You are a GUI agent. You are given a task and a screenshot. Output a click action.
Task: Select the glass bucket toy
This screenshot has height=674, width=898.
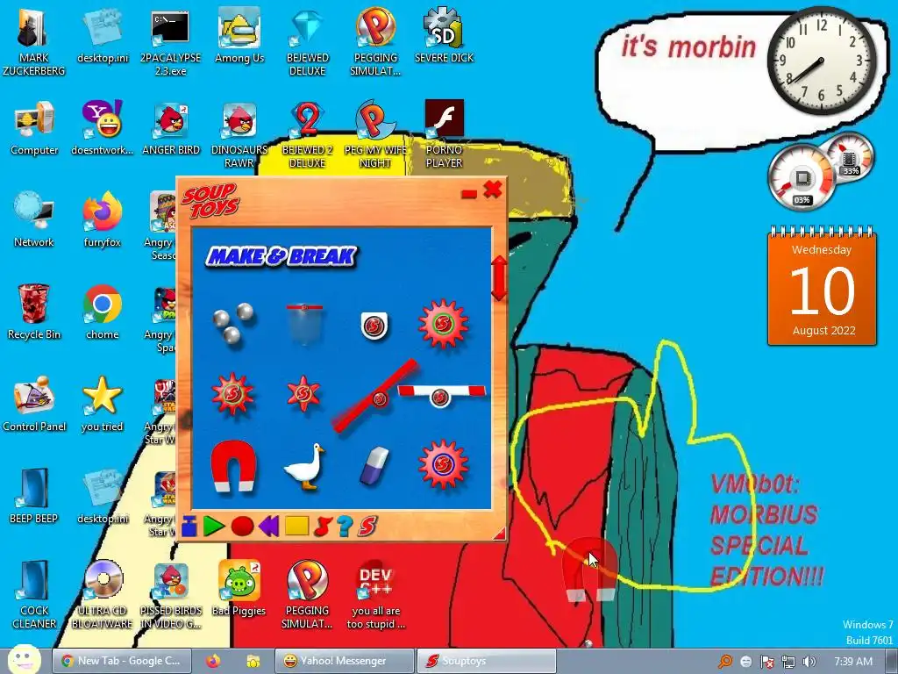pyautogui.click(x=304, y=325)
